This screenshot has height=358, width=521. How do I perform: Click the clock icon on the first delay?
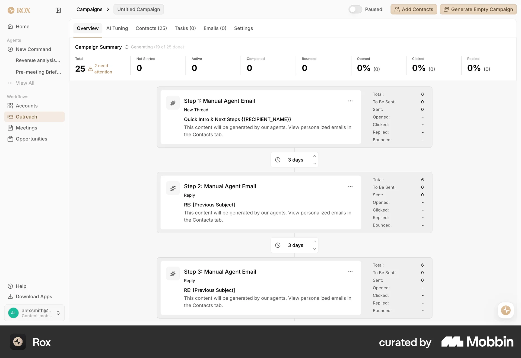click(278, 160)
